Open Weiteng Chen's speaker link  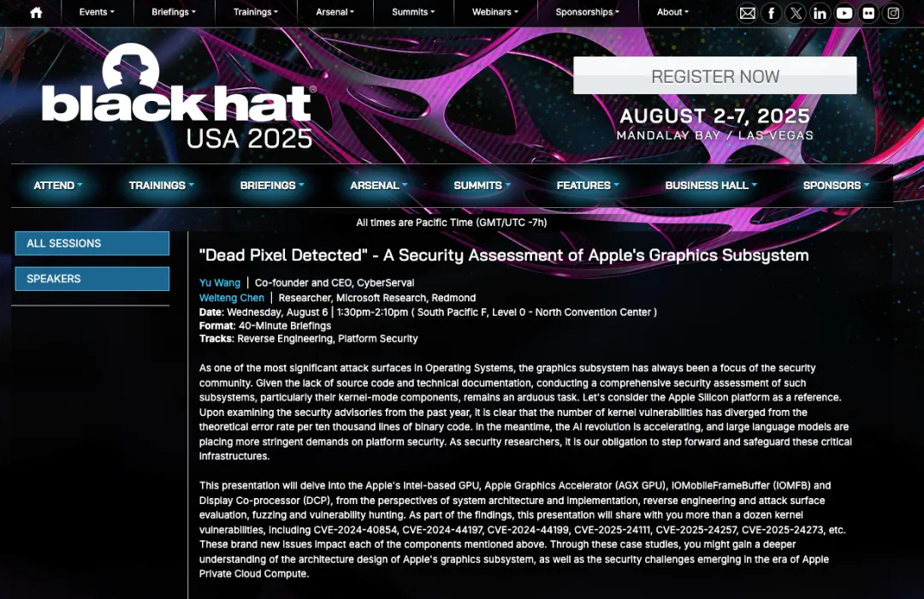[x=231, y=298]
